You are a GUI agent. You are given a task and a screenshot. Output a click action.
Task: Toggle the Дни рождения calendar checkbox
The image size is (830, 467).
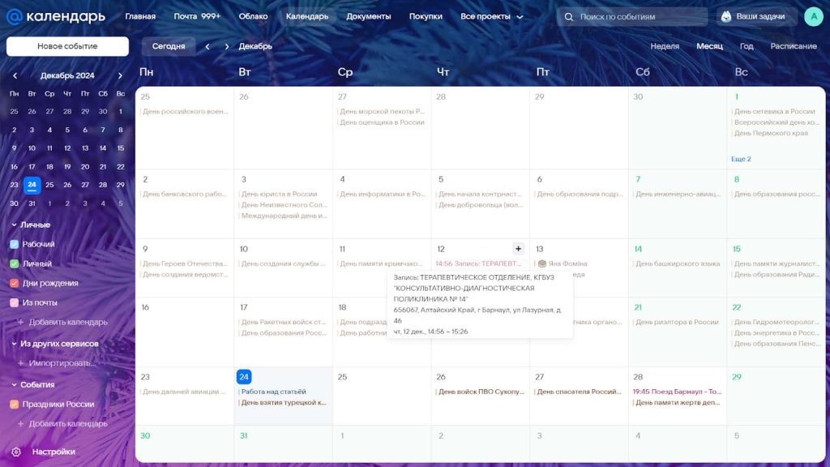coord(15,283)
